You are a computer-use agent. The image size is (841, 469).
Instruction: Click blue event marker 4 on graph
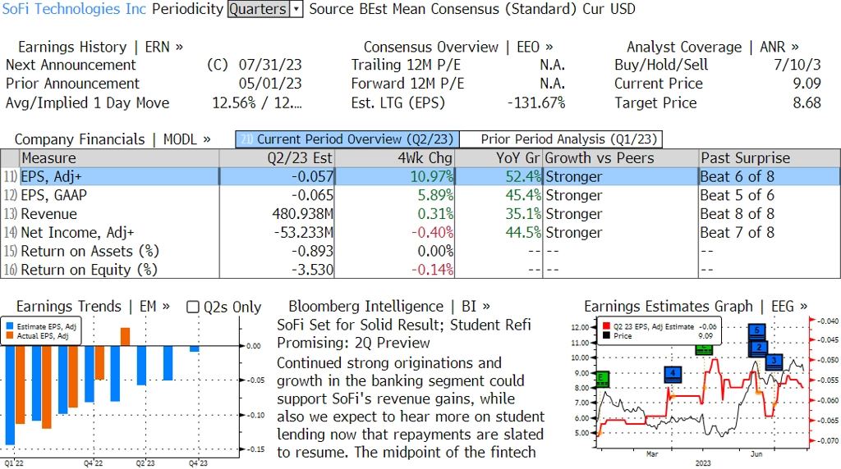[x=673, y=374]
